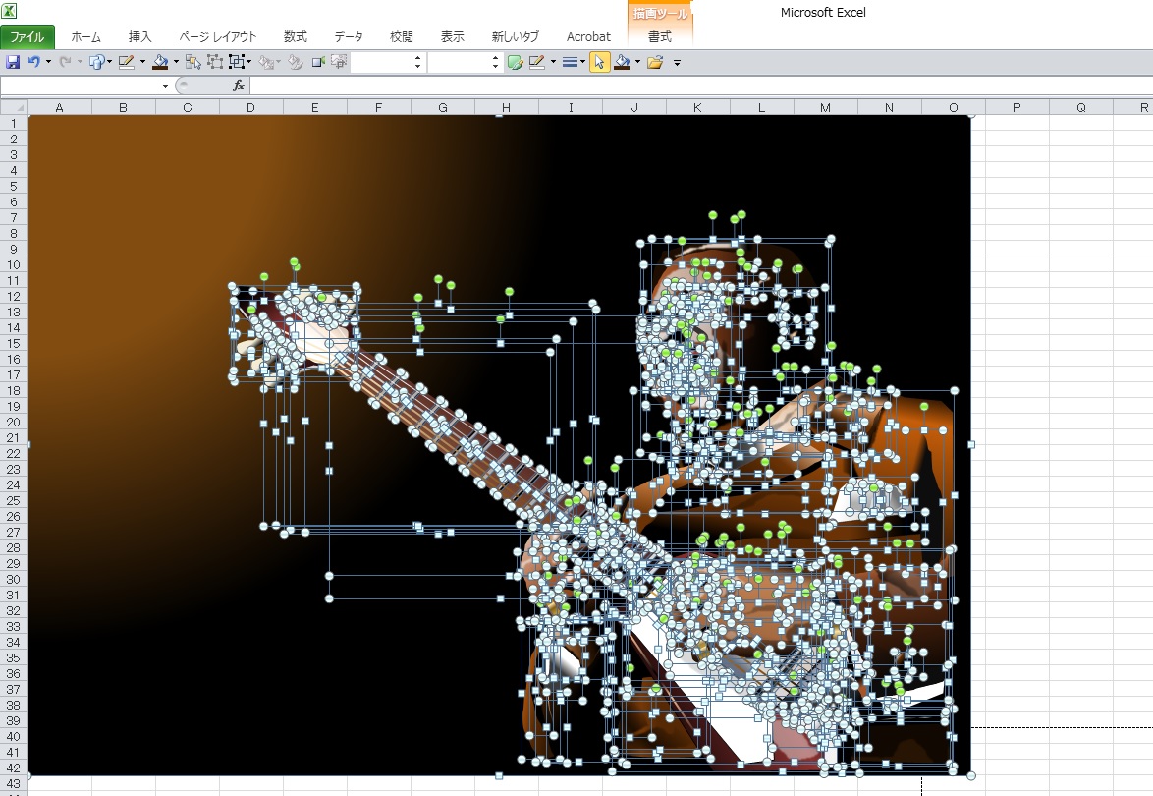Click the second size spinner arrows

click(495, 63)
